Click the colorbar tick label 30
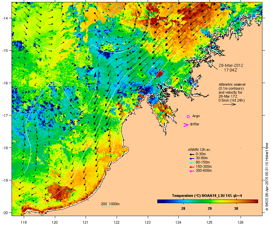The height and width of the screenshot is (225, 271). (x=236, y=208)
